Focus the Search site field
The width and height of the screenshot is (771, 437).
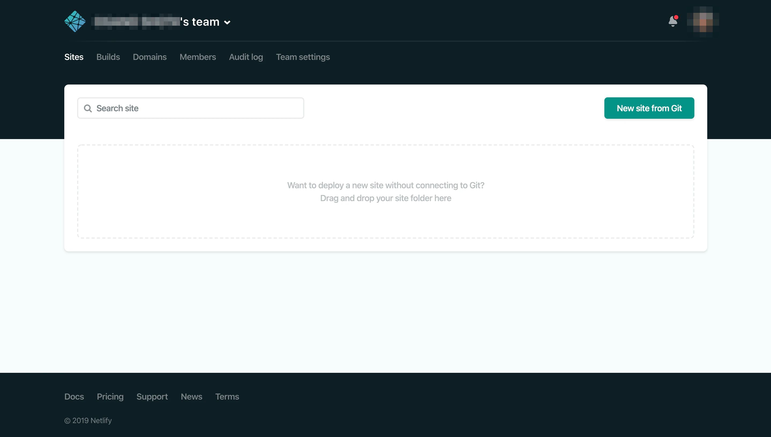[190, 108]
